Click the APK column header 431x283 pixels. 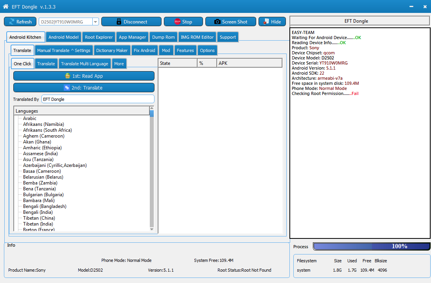click(249, 63)
